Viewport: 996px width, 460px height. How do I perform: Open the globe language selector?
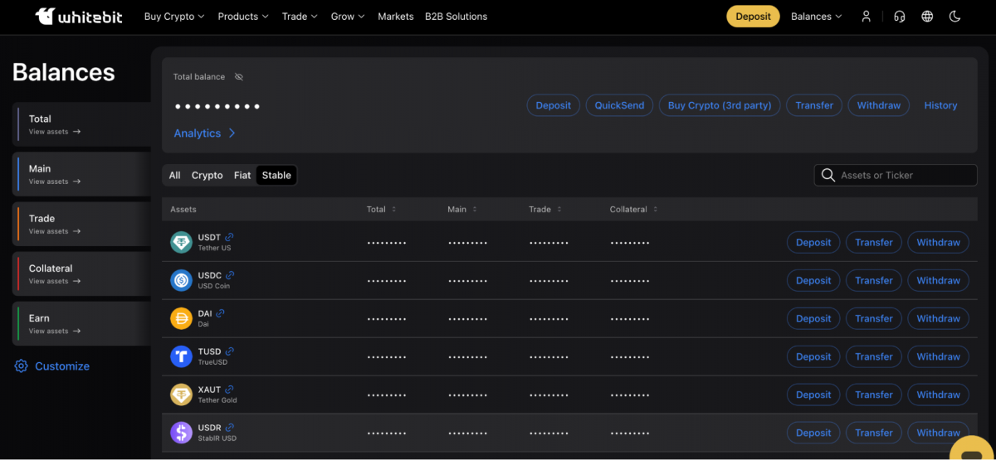pos(927,17)
